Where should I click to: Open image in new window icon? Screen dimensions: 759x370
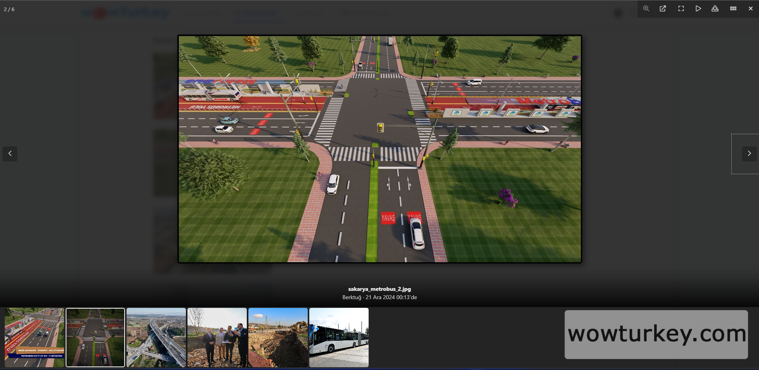pos(663,9)
